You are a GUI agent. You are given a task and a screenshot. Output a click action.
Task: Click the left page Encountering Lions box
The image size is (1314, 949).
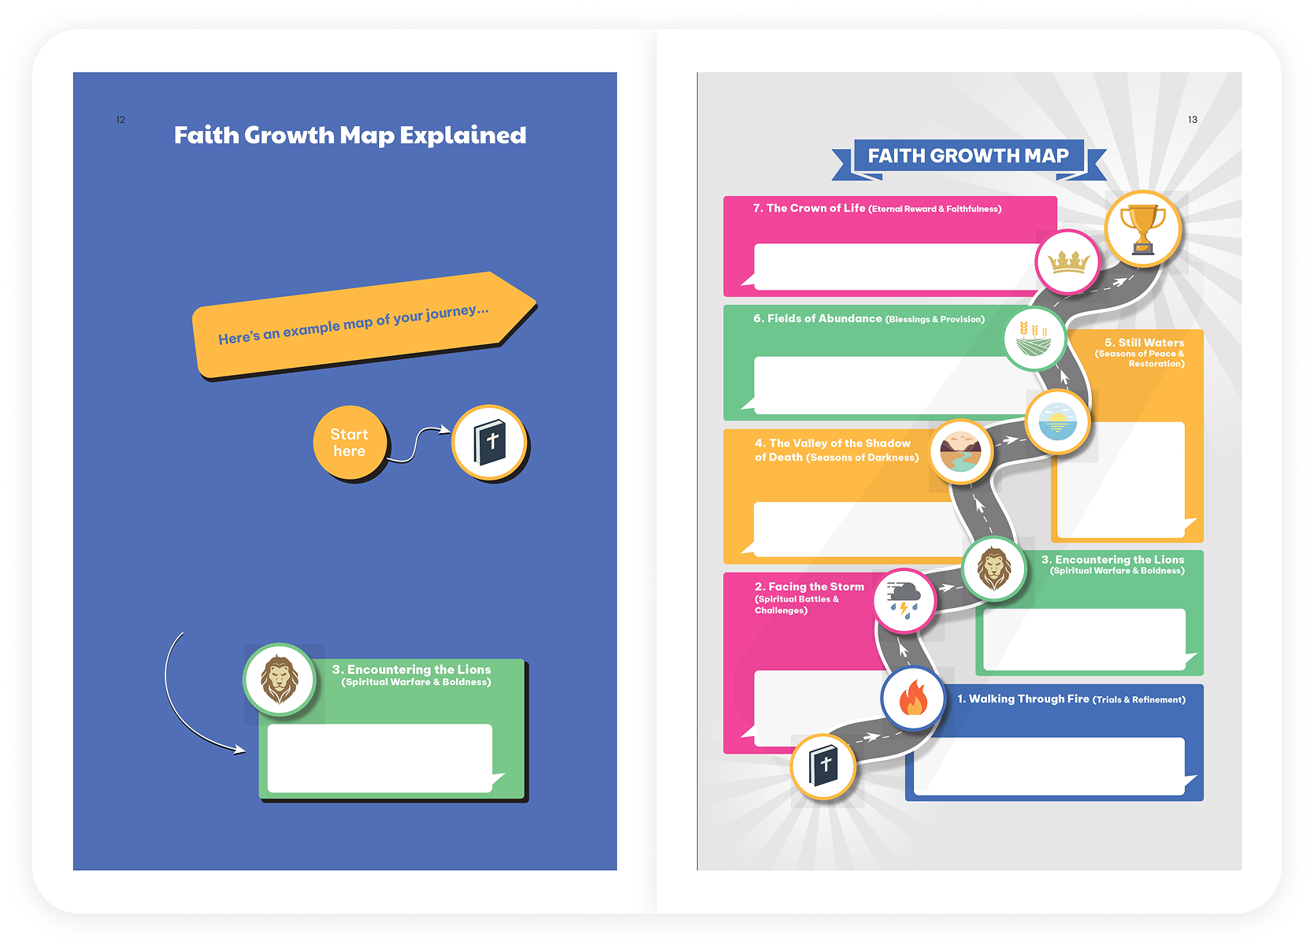pos(380,758)
